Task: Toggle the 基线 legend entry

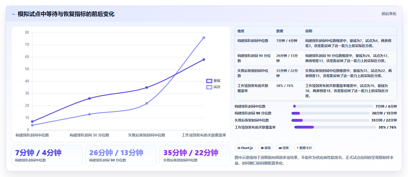Action: [x=213, y=81]
